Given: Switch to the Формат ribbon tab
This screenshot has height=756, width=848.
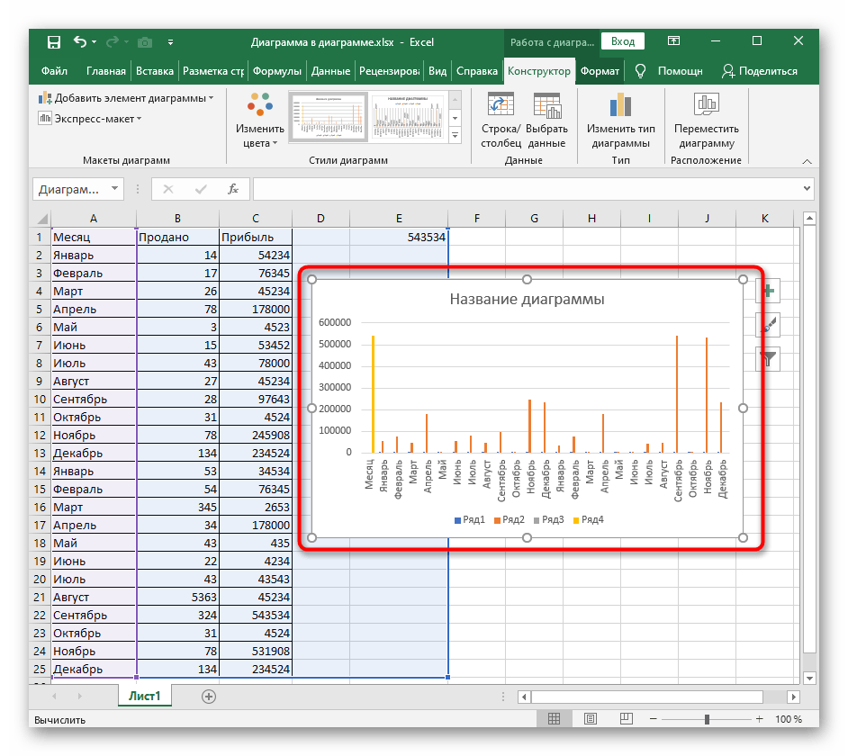Looking at the screenshot, I should (x=600, y=71).
